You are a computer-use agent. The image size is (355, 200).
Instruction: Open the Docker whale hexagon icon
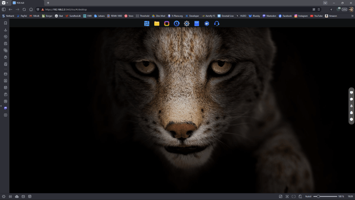[x=207, y=24]
